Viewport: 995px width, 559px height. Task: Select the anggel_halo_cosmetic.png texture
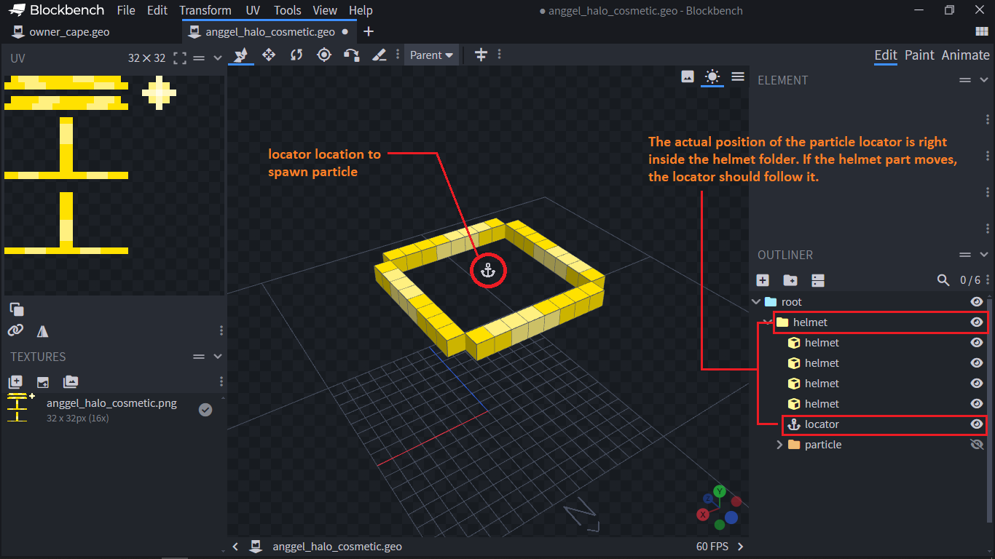pyautogui.click(x=111, y=403)
